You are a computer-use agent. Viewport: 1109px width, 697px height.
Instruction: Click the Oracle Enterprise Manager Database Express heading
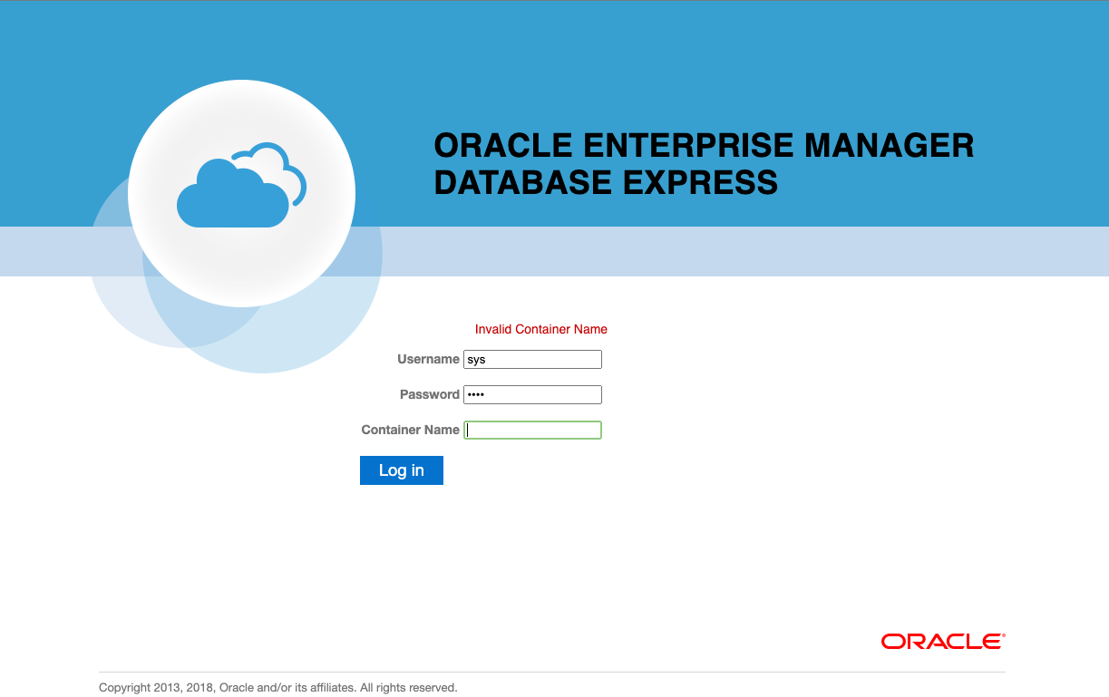tap(704, 164)
